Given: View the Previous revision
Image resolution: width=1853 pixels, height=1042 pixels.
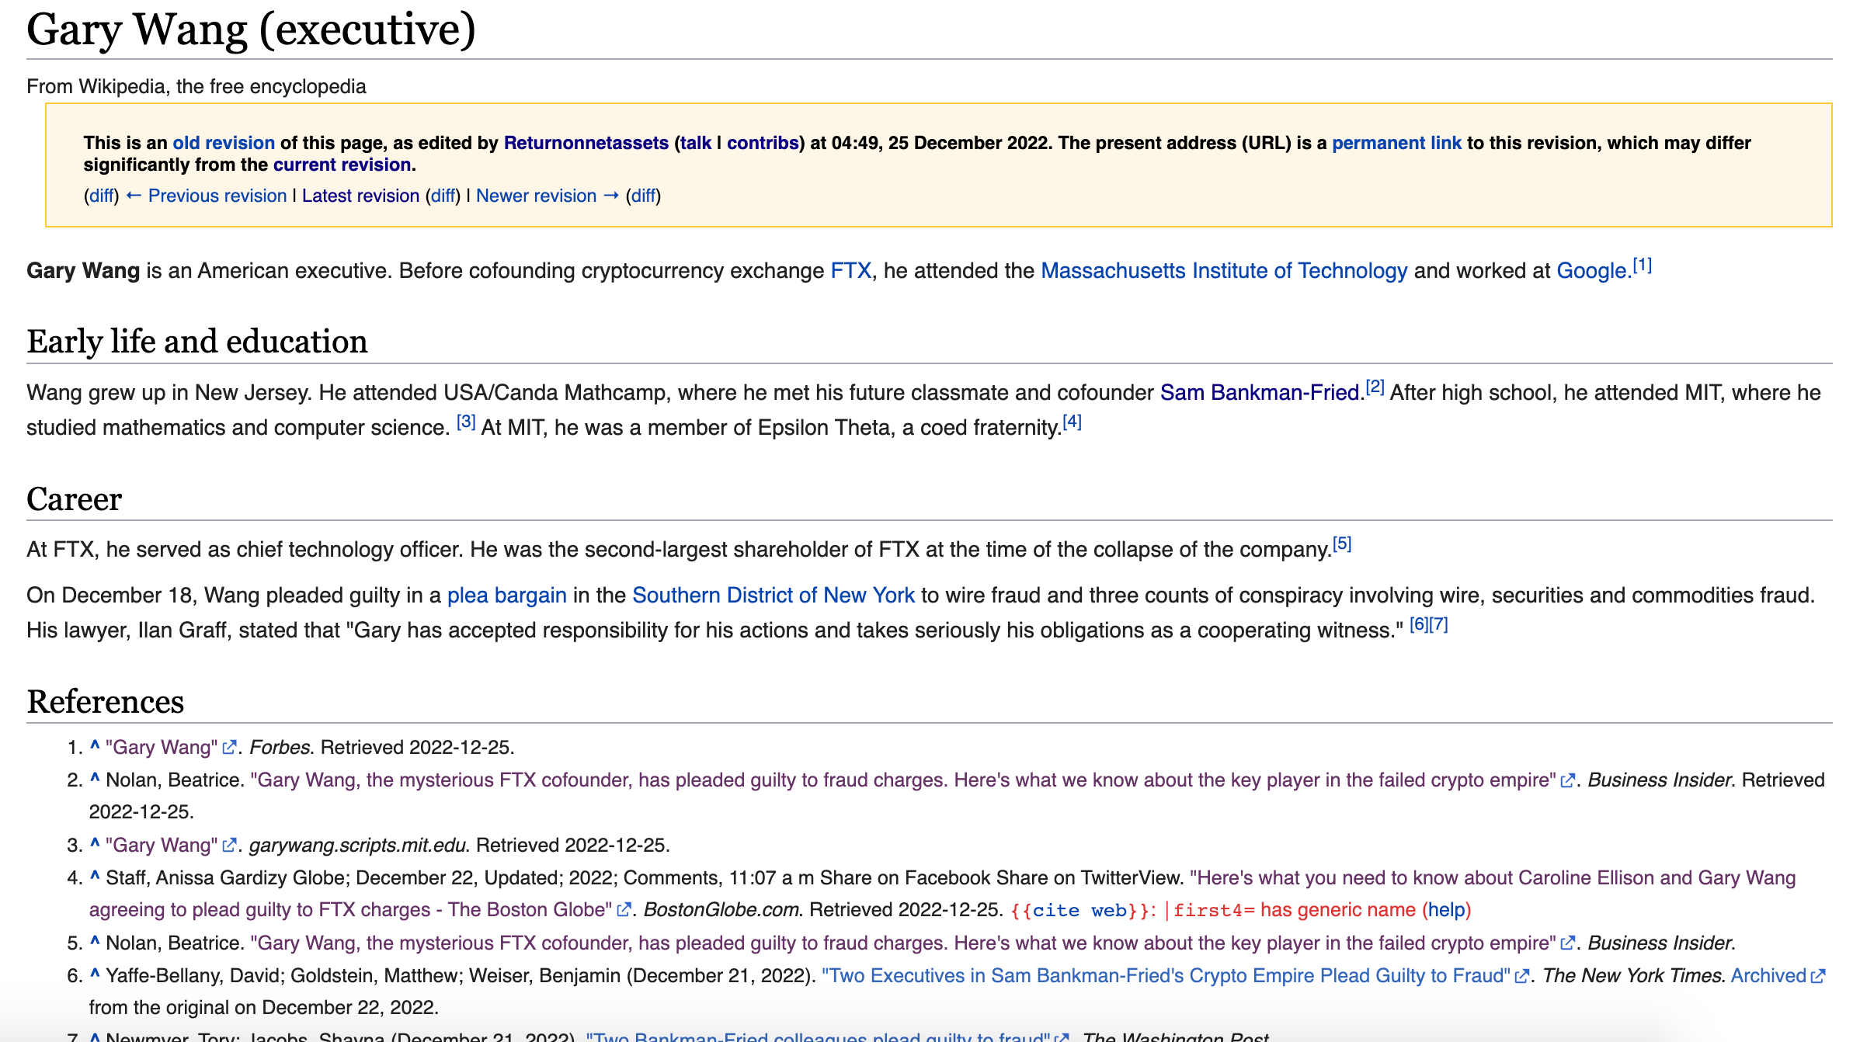Looking at the screenshot, I should click(217, 195).
